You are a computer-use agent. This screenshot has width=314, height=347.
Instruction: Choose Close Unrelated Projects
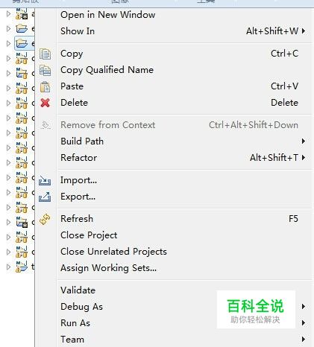(x=113, y=252)
